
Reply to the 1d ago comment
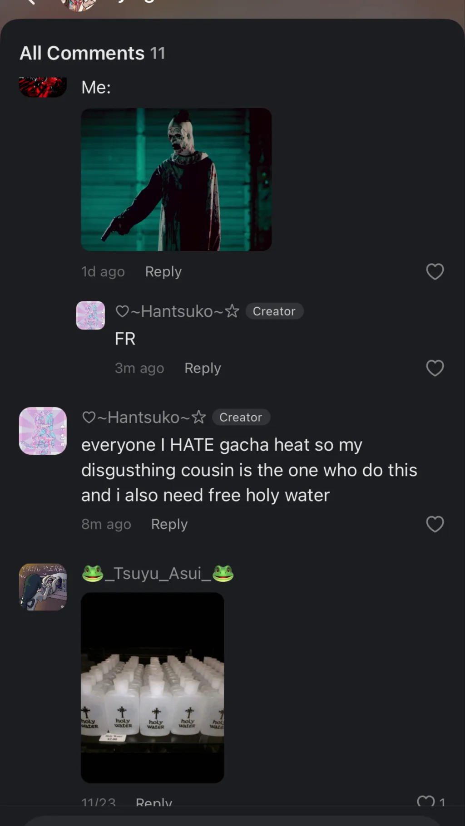(163, 271)
